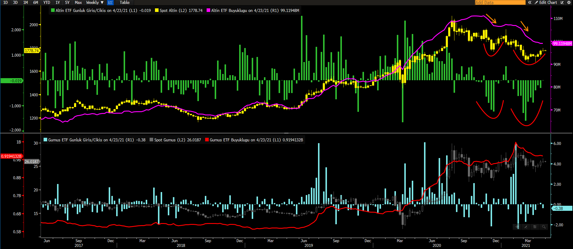
Task: Click the 2019 year label on time axis
Action: coord(309,245)
